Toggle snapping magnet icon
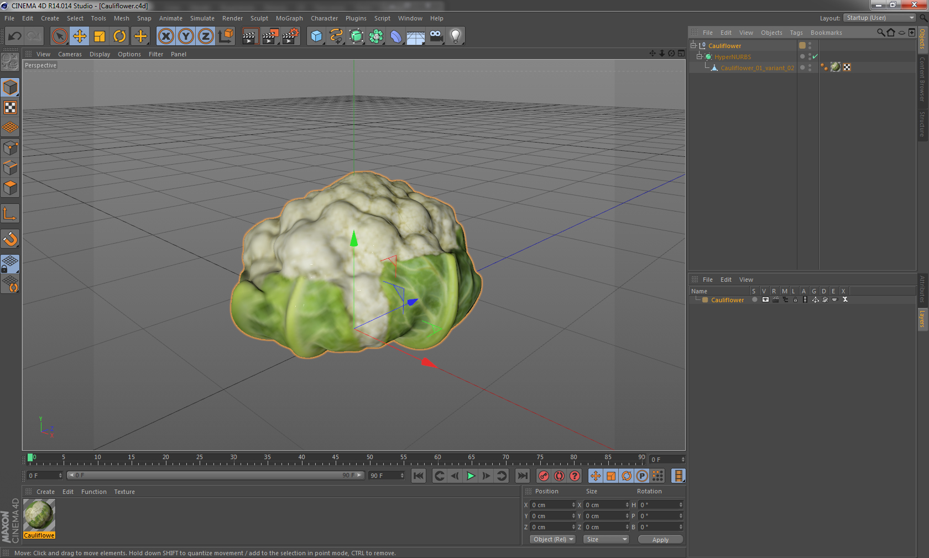The image size is (929, 558). click(10, 239)
